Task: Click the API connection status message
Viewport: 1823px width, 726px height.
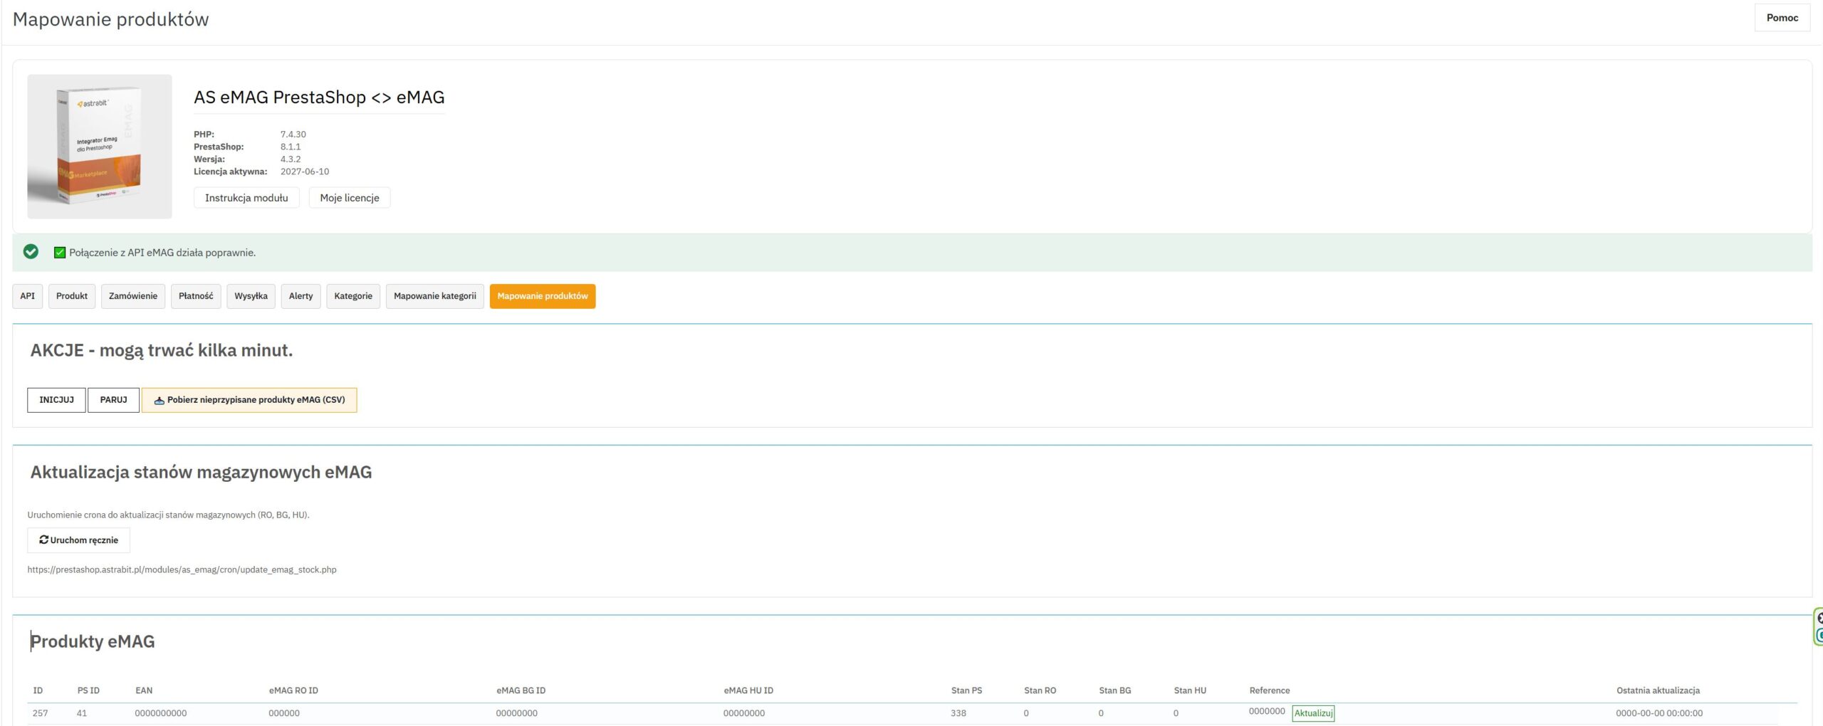Action: [x=162, y=253]
